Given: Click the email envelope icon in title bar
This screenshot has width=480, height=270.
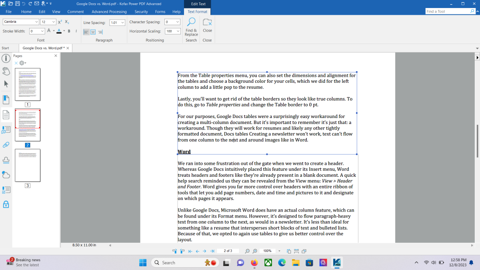Looking at the screenshot, I should pos(36,4).
